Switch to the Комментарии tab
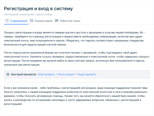Screen dimensions: 154x116 point(41,21)
